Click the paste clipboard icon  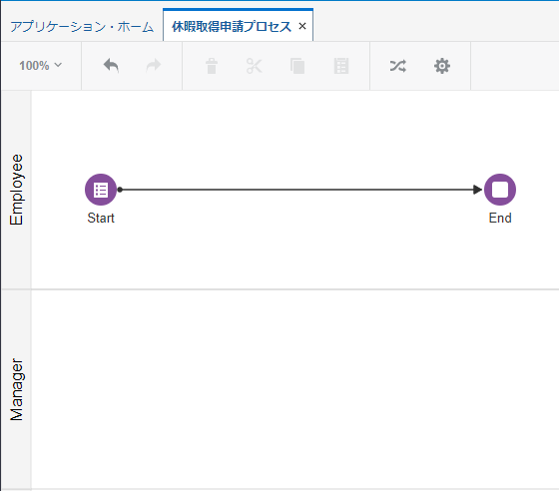click(x=341, y=66)
